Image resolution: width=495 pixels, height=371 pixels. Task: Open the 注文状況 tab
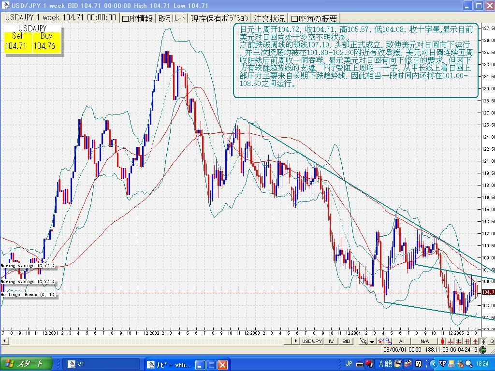[269, 18]
